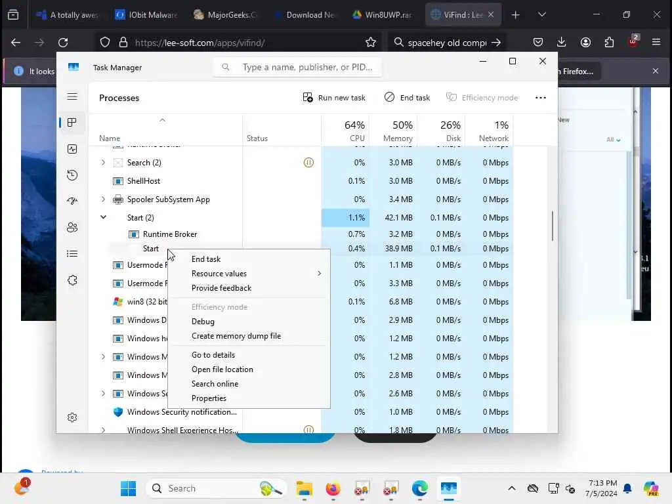Open the uBlock extension icon in Firefox

[x=633, y=41]
